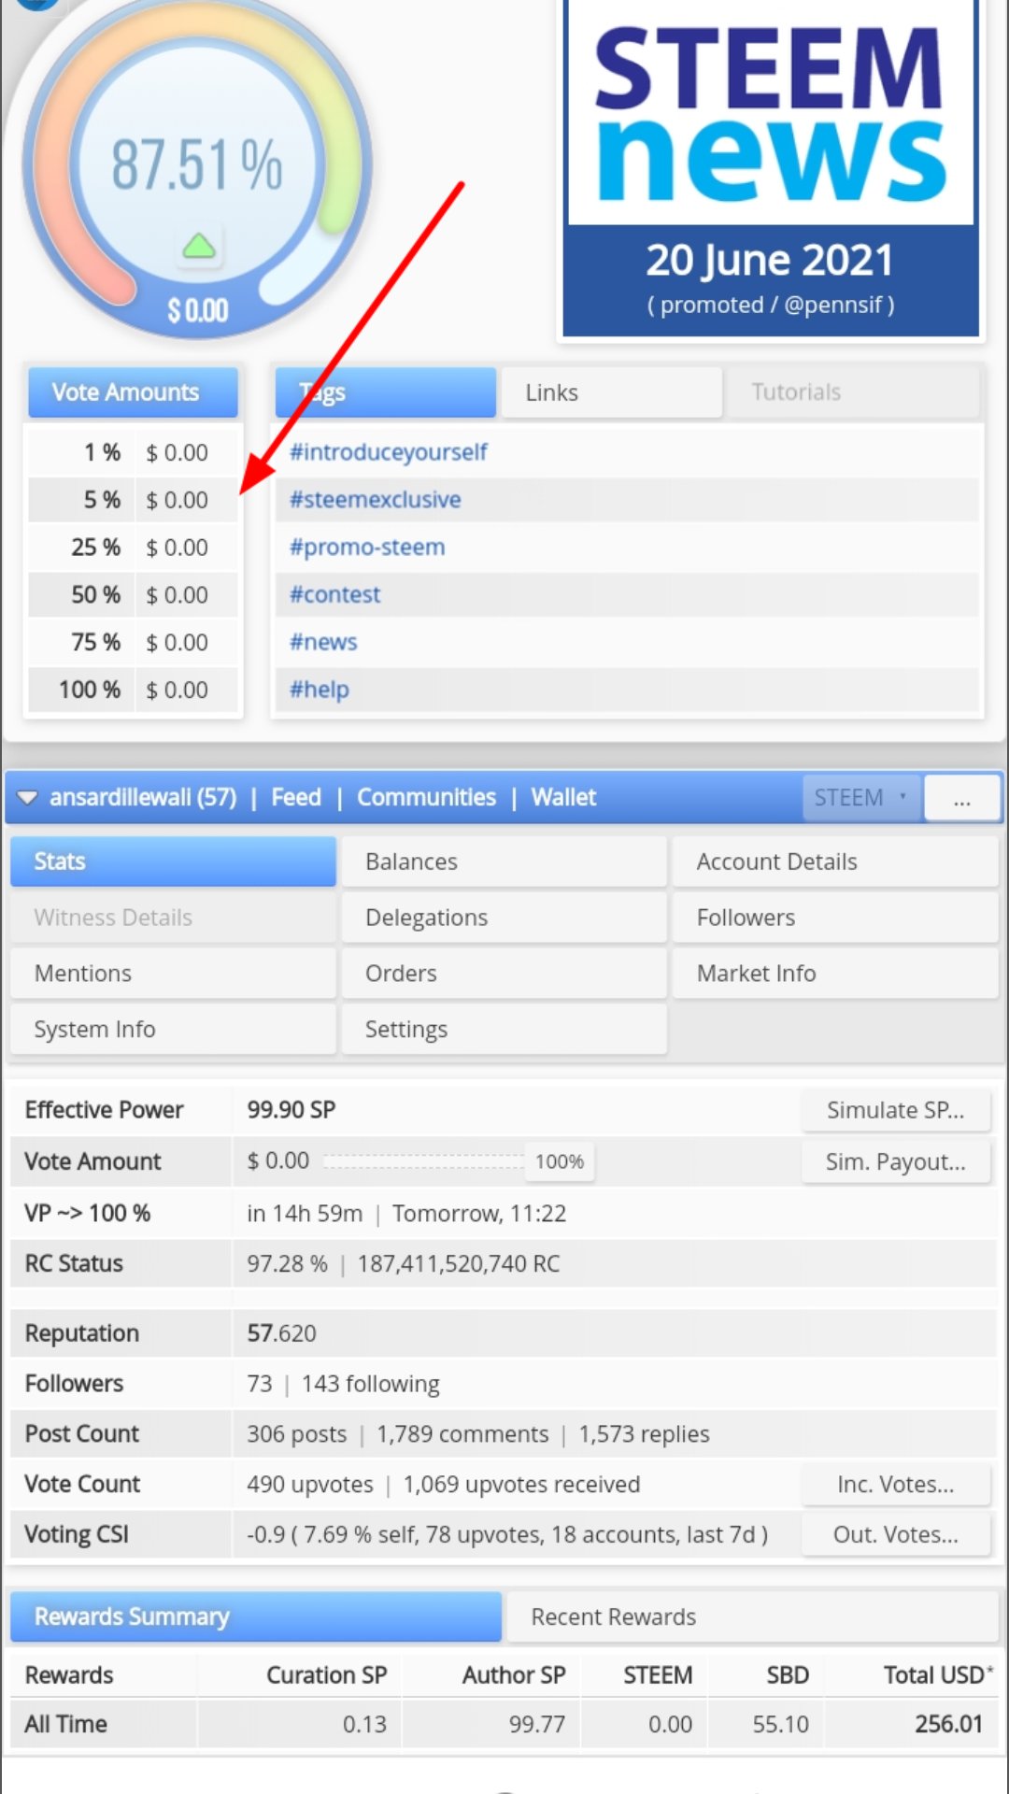
Task: Click the 57.620 reputation value
Action: [281, 1333]
